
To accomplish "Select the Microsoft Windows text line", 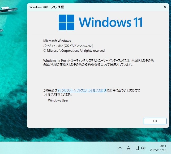I will (57, 41).
